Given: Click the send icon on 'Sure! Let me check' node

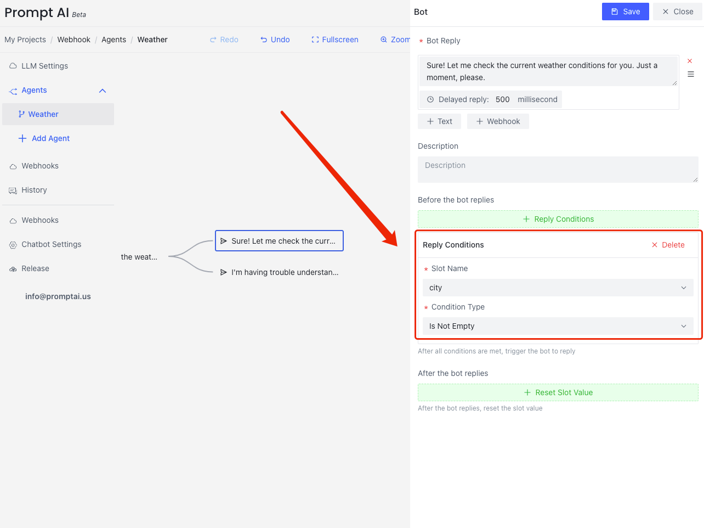Looking at the screenshot, I should pyautogui.click(x=224, y=241).
